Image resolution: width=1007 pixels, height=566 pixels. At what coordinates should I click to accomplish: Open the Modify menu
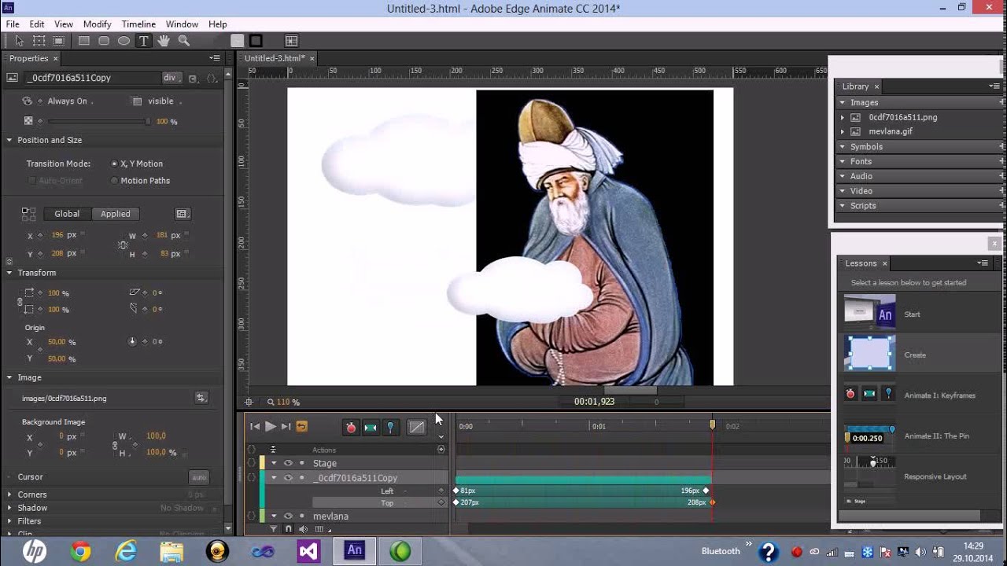pos(98,24)
